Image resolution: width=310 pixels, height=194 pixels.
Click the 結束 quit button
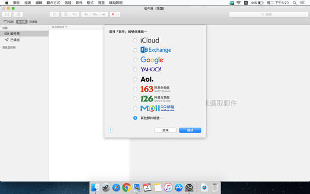(x=165, y=130)
